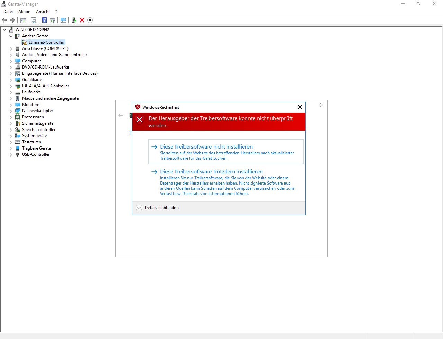Close the Windows-Sicherheit dialog

(300, 107)
